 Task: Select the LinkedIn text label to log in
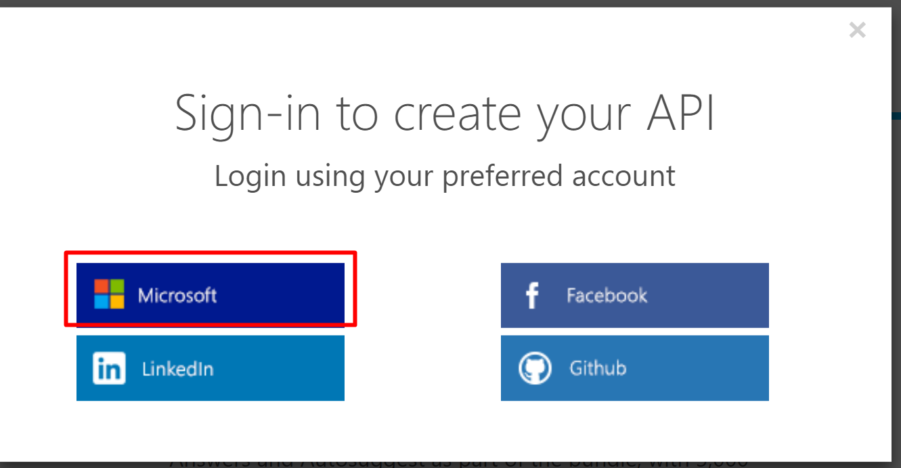click(x=177, y=369)
